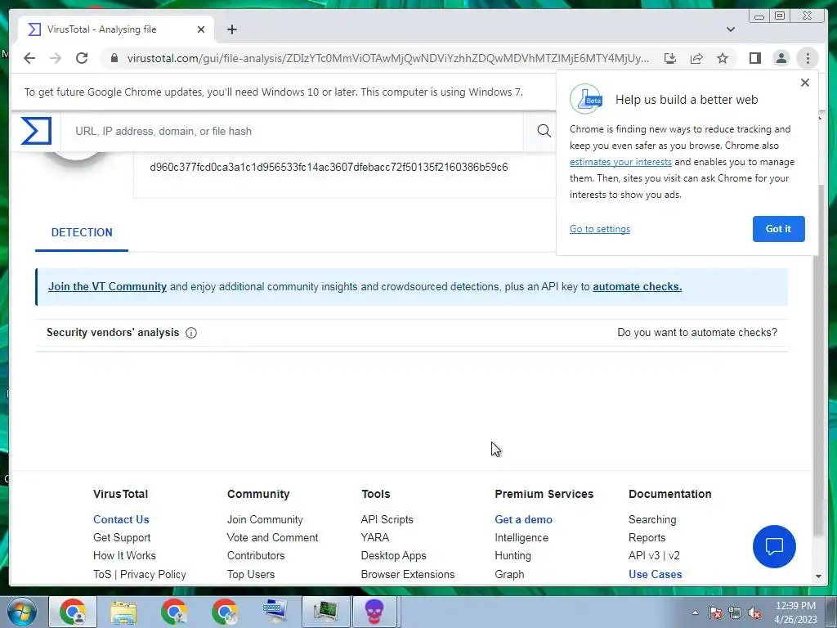Open the Hunting footer link

coord(513,555)
